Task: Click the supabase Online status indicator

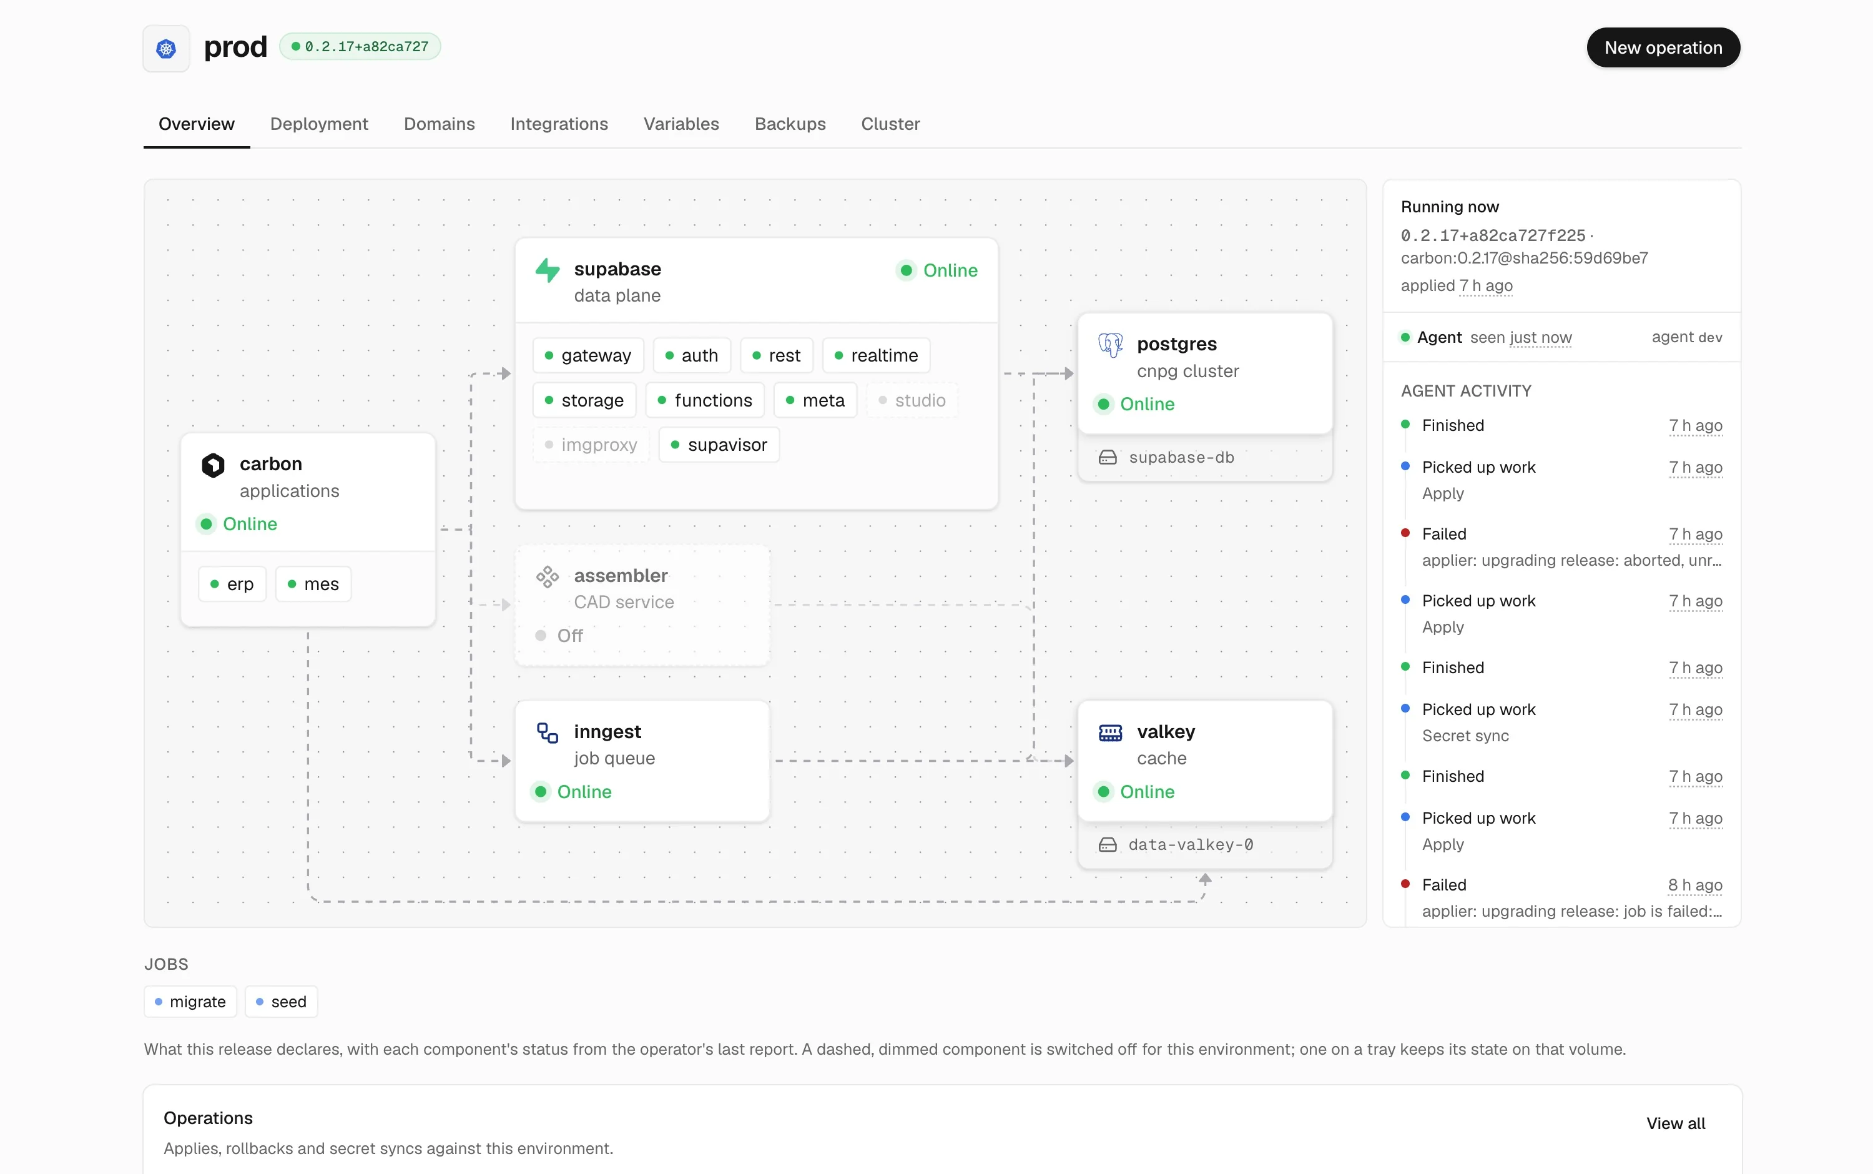Action: coord(938,270)
